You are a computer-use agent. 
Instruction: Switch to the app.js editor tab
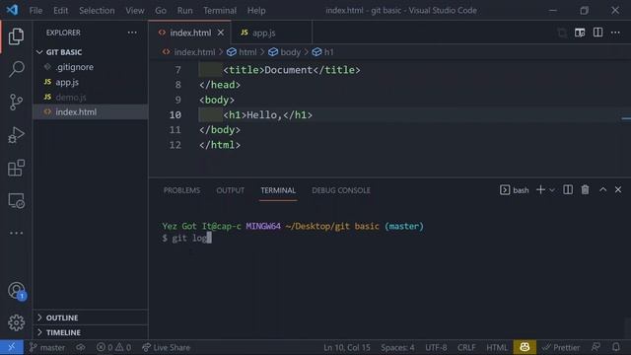pyautogui.click(x=272, y=33)
